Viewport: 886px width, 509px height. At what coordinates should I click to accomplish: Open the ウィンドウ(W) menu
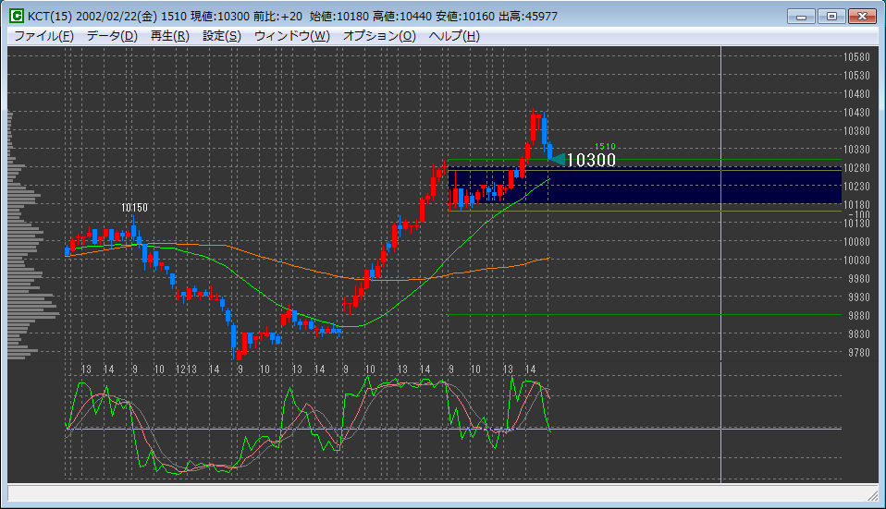(291, 35)
